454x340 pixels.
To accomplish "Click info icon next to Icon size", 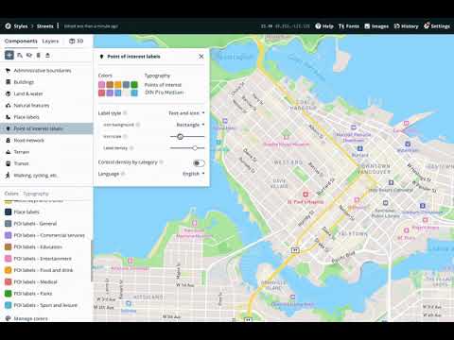I will 125,136.
